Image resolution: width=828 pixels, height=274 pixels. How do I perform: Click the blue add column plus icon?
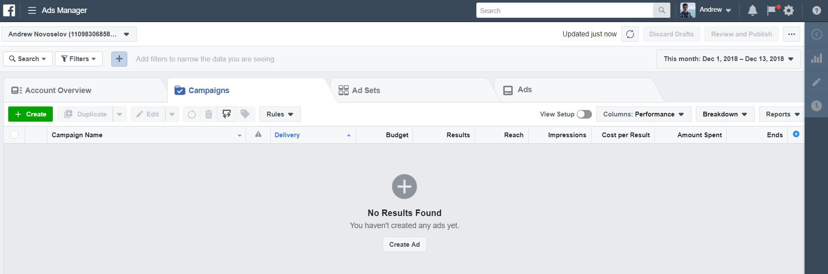click(x=796, y=134)
